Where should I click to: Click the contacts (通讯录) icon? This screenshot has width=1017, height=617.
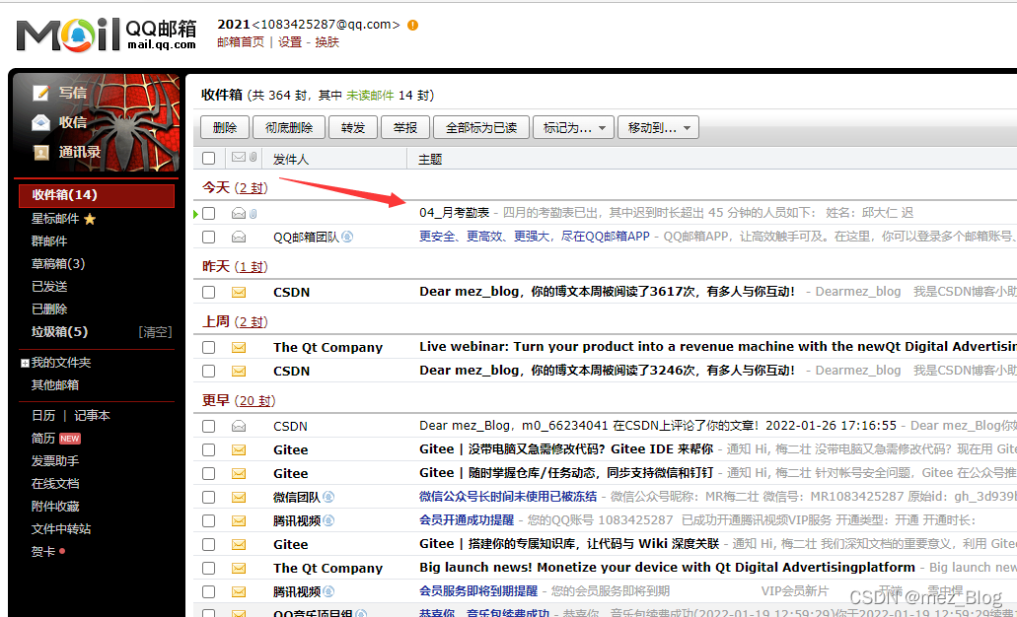[x=40, y=153]
